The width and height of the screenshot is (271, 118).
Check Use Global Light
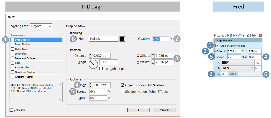pyautogui.click(x=101, y=69)
